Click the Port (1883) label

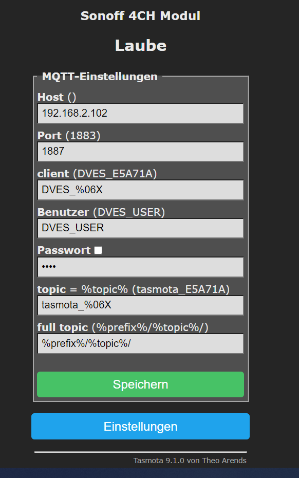click(x=69, y=135)
